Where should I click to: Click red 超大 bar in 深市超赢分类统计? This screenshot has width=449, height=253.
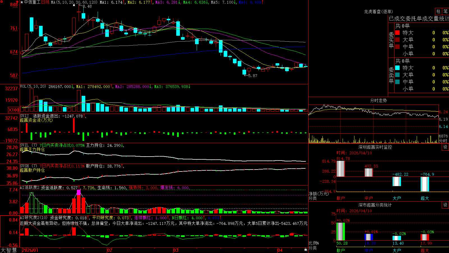pos(425,238)
